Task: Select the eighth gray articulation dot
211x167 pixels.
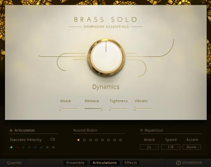Action: 54,147
